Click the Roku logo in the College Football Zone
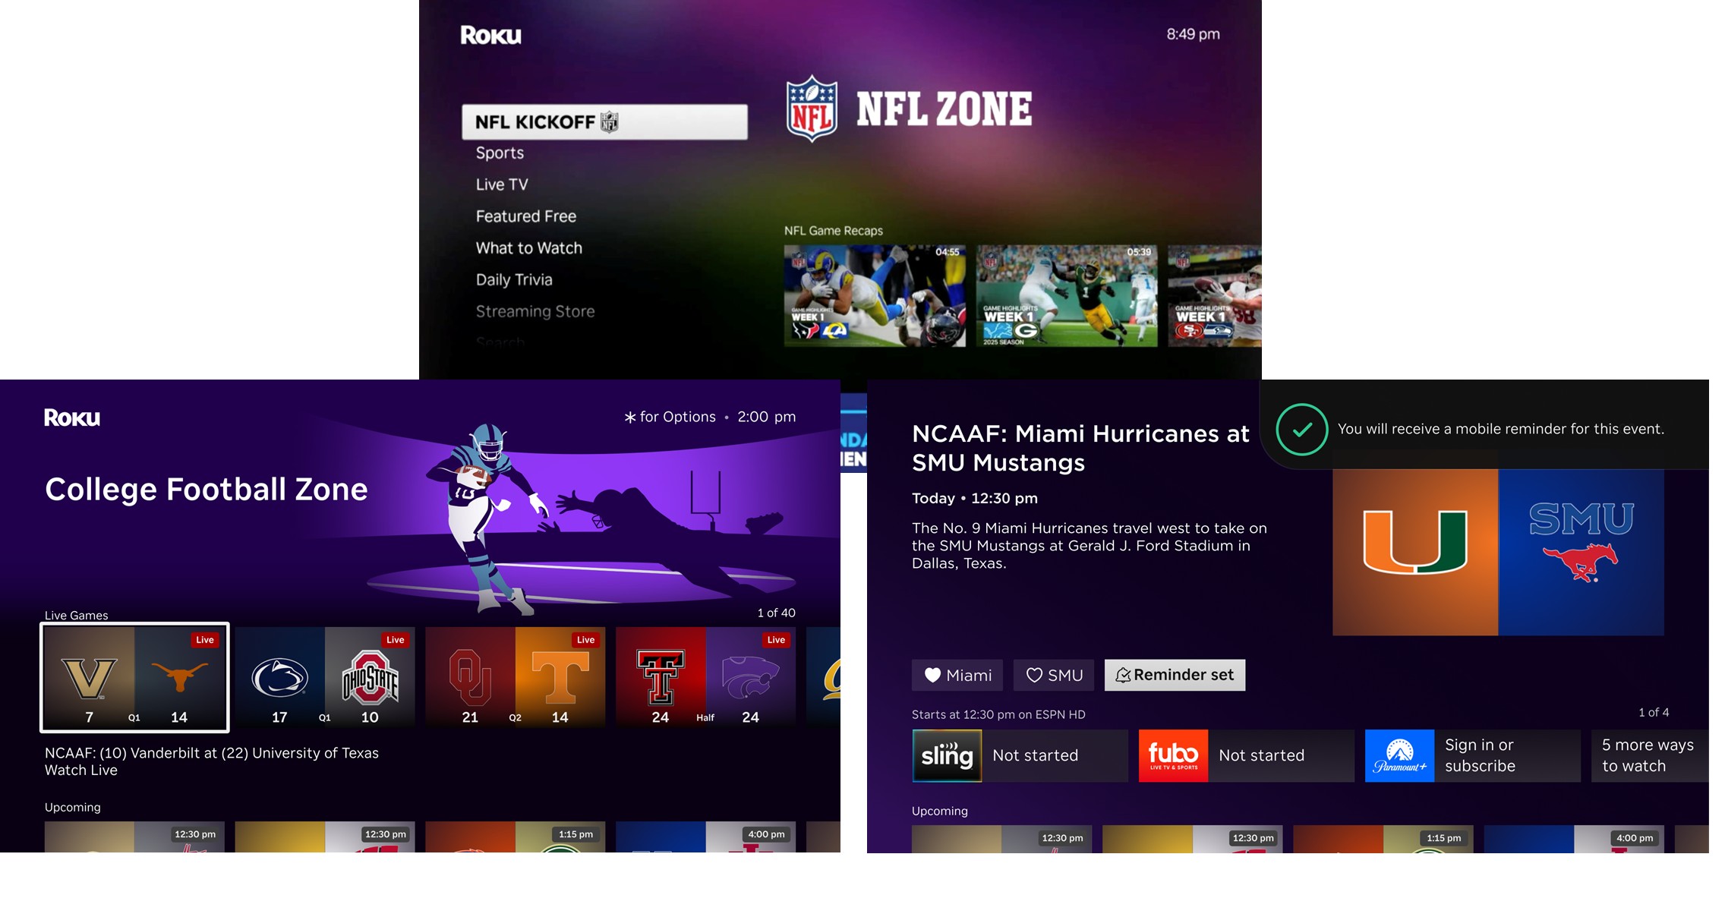1725x917 pixels. click(72, 418)
